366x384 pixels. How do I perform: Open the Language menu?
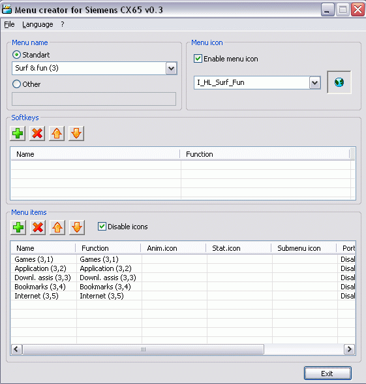click(38, 25)
